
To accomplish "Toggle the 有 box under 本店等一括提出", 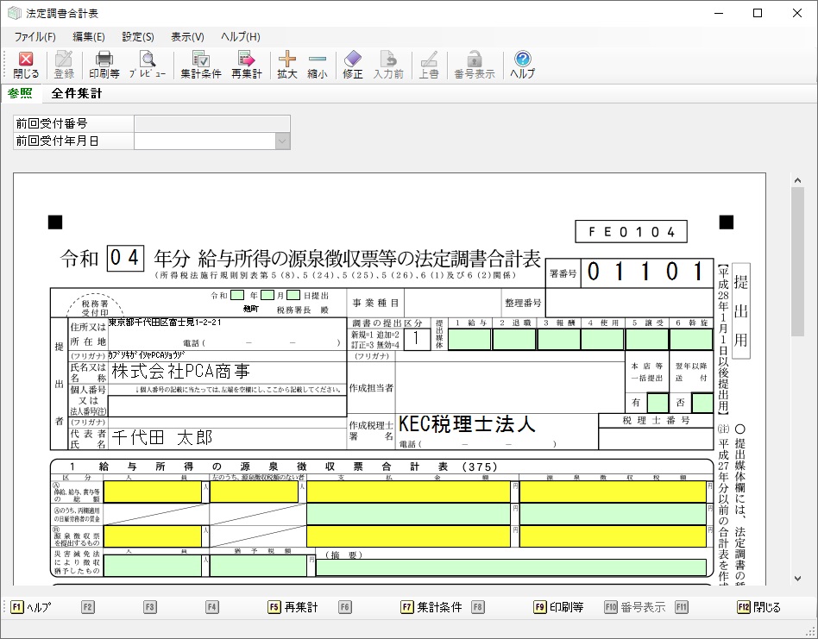I will coord(658,403).
